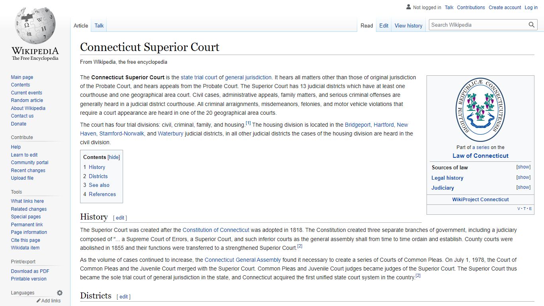544x306 pixels.
Task: Open the Stamford-Norwalk link
Action: [x=121, y=133]
